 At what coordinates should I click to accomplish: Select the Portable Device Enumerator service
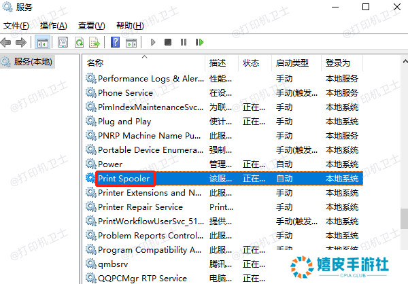pos(224,150)
